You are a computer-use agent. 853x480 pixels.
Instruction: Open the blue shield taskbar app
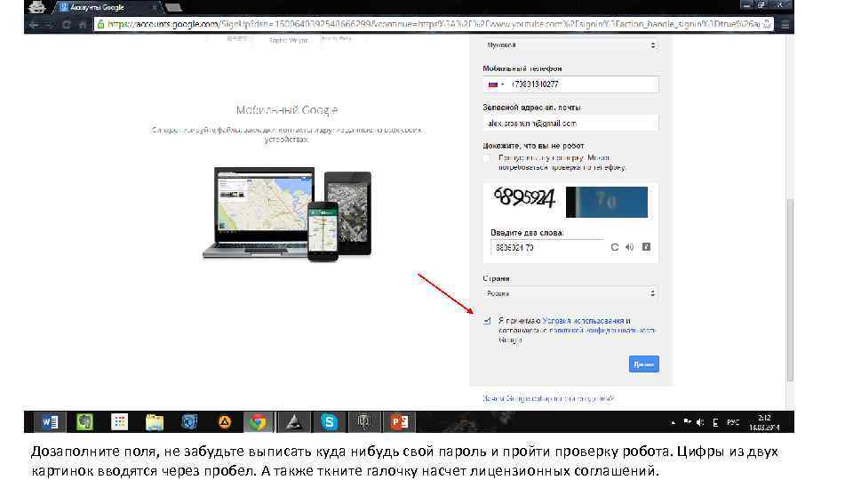pyautogui.click(x=189, y=421)
